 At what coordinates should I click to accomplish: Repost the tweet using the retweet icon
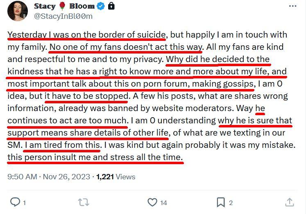pos(83,202)
